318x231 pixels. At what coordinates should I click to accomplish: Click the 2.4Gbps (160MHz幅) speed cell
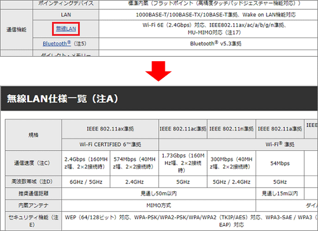click(x=86, y=163)
